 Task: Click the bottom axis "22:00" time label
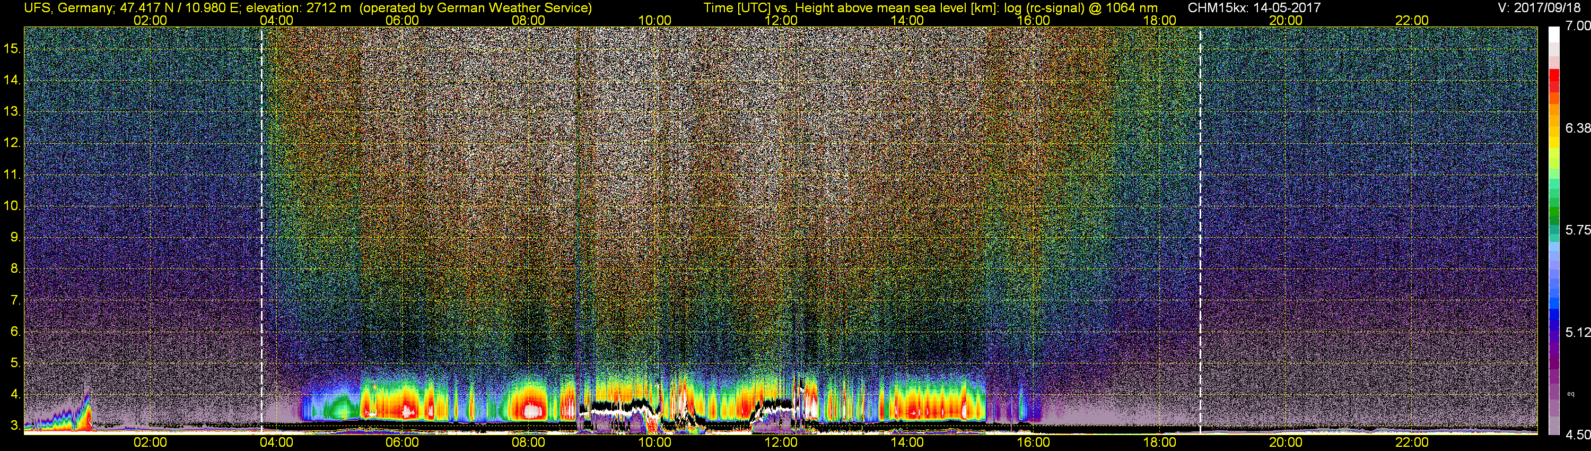(1412, 443)
